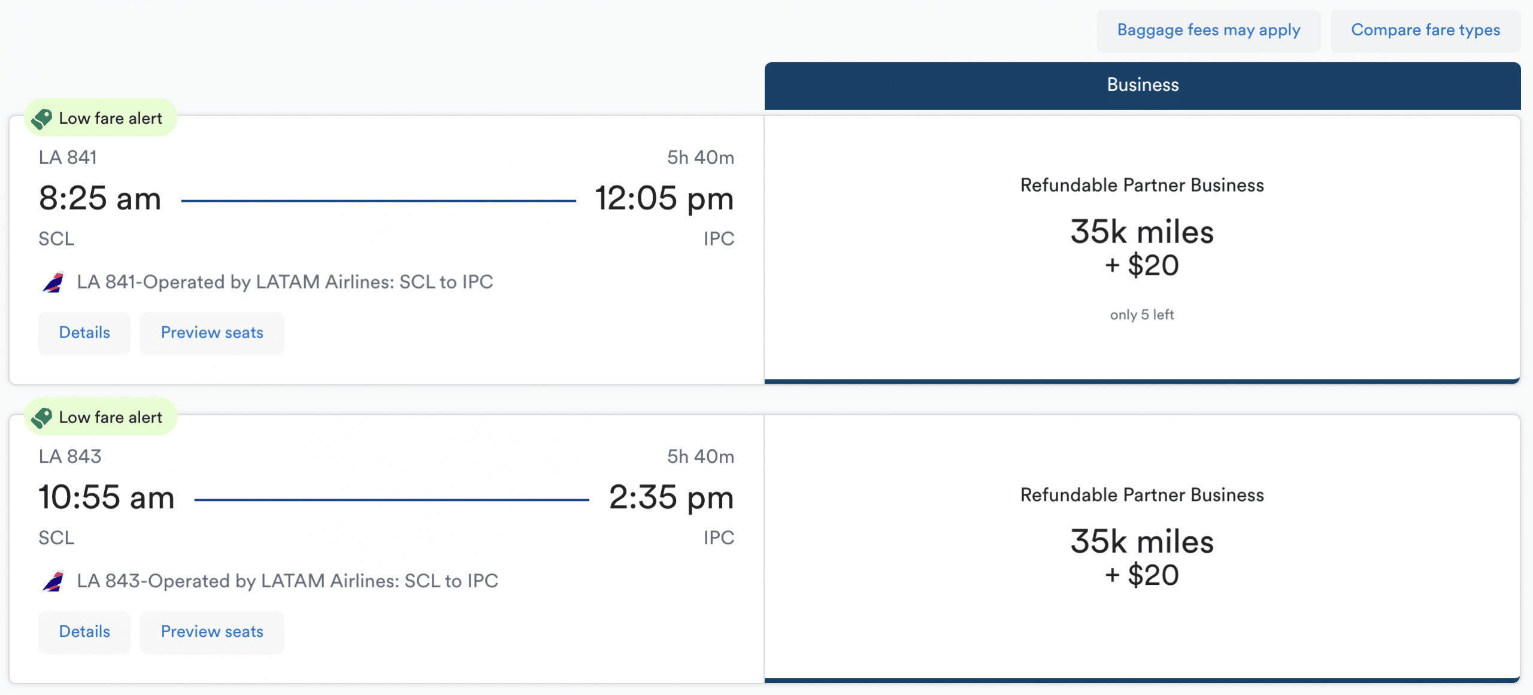The image size is (1533, 695).
Task: Click the green tag icon above LA 843
Action: click(x=42, y=417)
